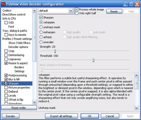141x120 pixels.
Task: Click the Reset button
Action: pyautogui.click(x=114, y=11)
